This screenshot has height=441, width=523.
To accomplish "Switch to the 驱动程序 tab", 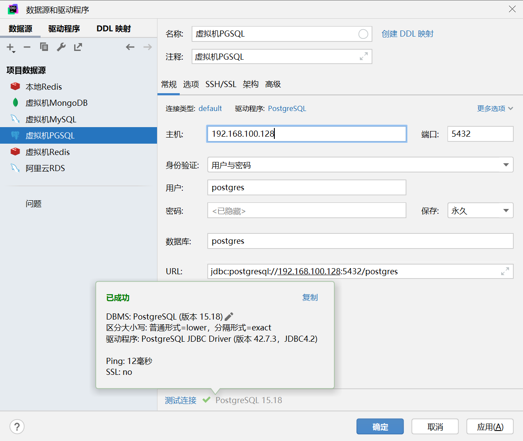I will click(x=64, y=29).
